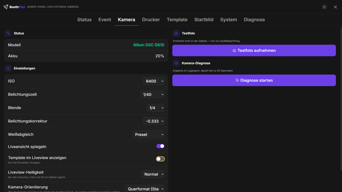
Task: Click the Blende label
Action: coord(15,108)
